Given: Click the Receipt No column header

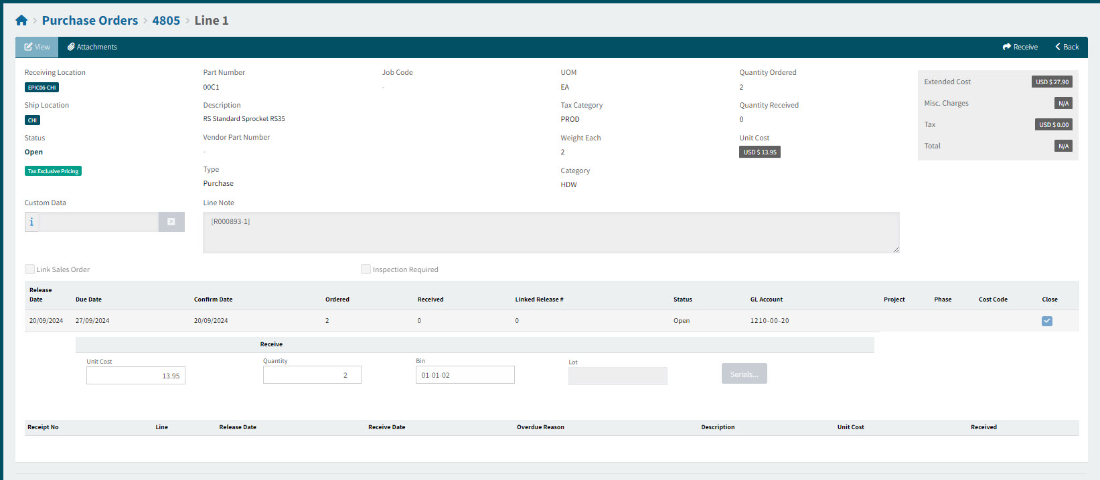Looking at the screenshot, I should click(43, 427).
